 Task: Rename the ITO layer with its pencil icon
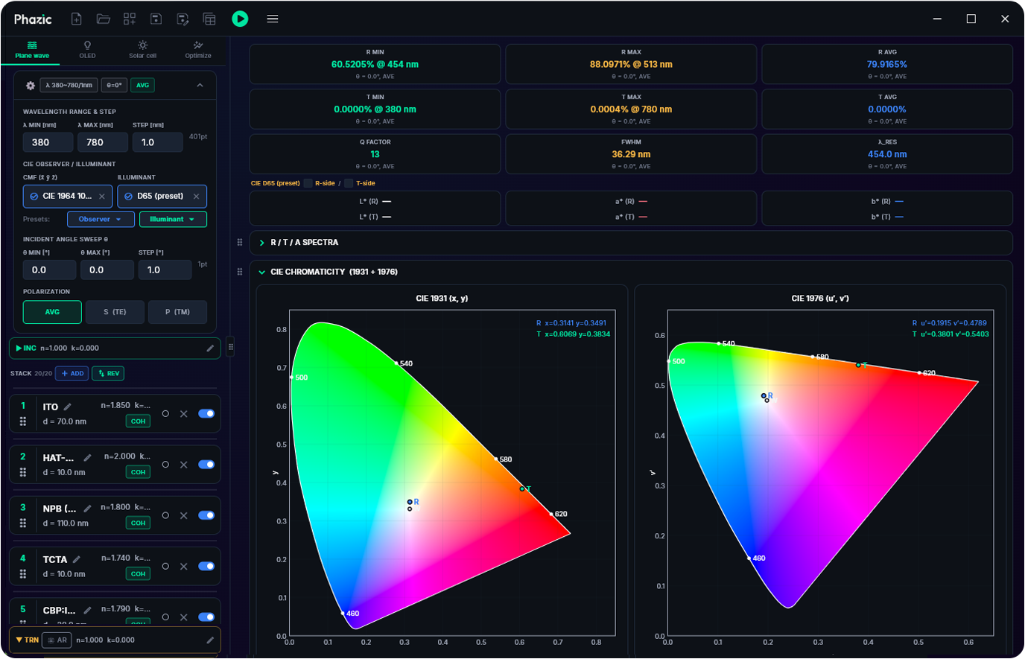68,407
